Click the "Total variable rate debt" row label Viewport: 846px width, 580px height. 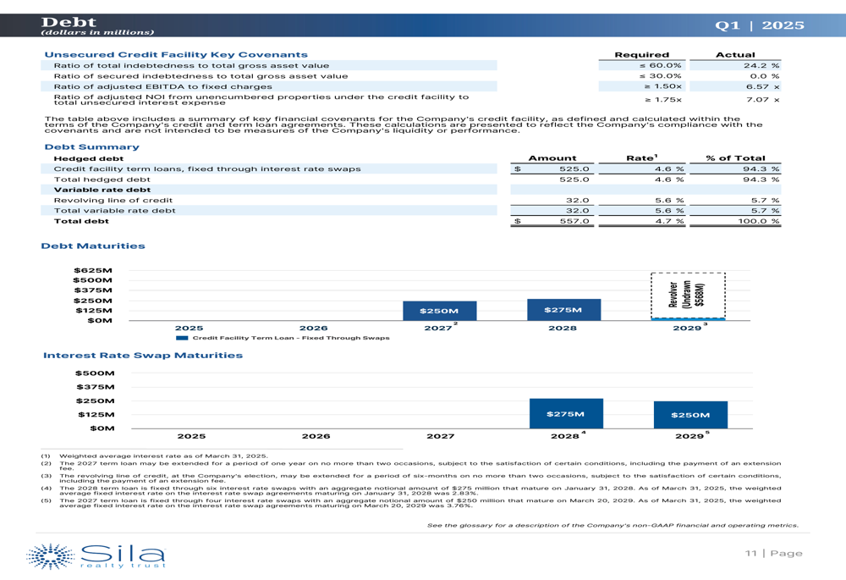[114, 211]
